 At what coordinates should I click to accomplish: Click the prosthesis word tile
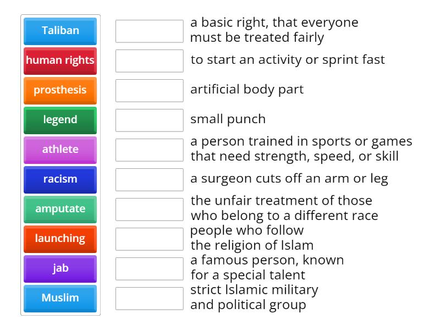pos(60,91)
